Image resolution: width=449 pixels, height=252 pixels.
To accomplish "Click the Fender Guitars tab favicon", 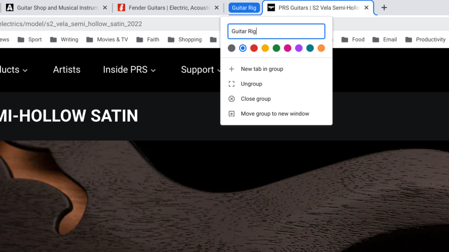I will click(121, 7).
